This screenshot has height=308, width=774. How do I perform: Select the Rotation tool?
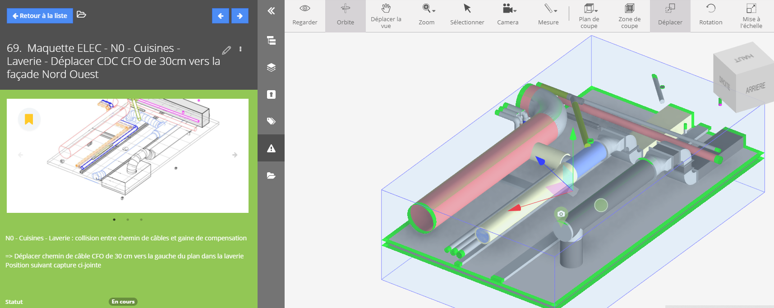711,16
